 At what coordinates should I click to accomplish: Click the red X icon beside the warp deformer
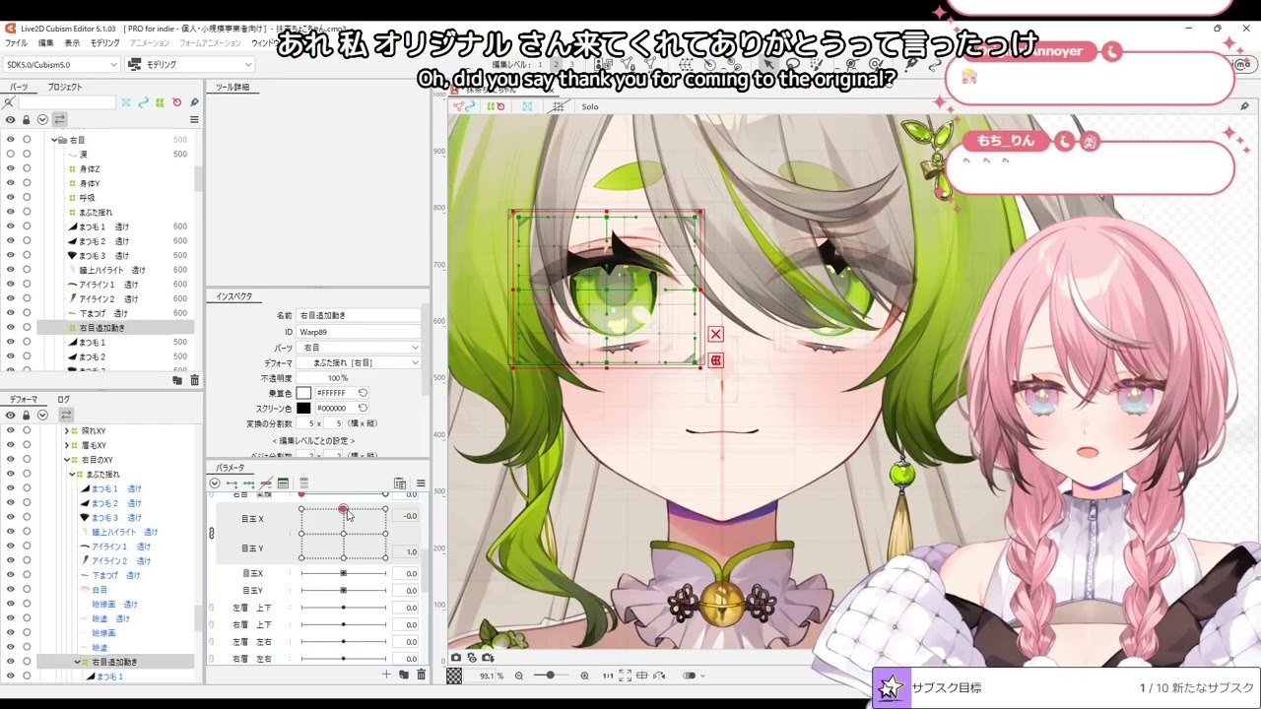(x=715, y=335)
